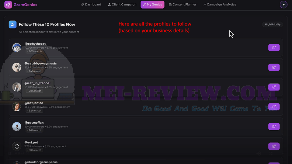Select the @dontforgetuspetus username
292x164 pixels.
41,162
